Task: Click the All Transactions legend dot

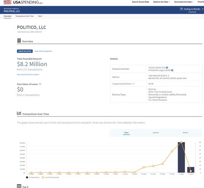Action: pyautogui.click(x=27, y=177)
